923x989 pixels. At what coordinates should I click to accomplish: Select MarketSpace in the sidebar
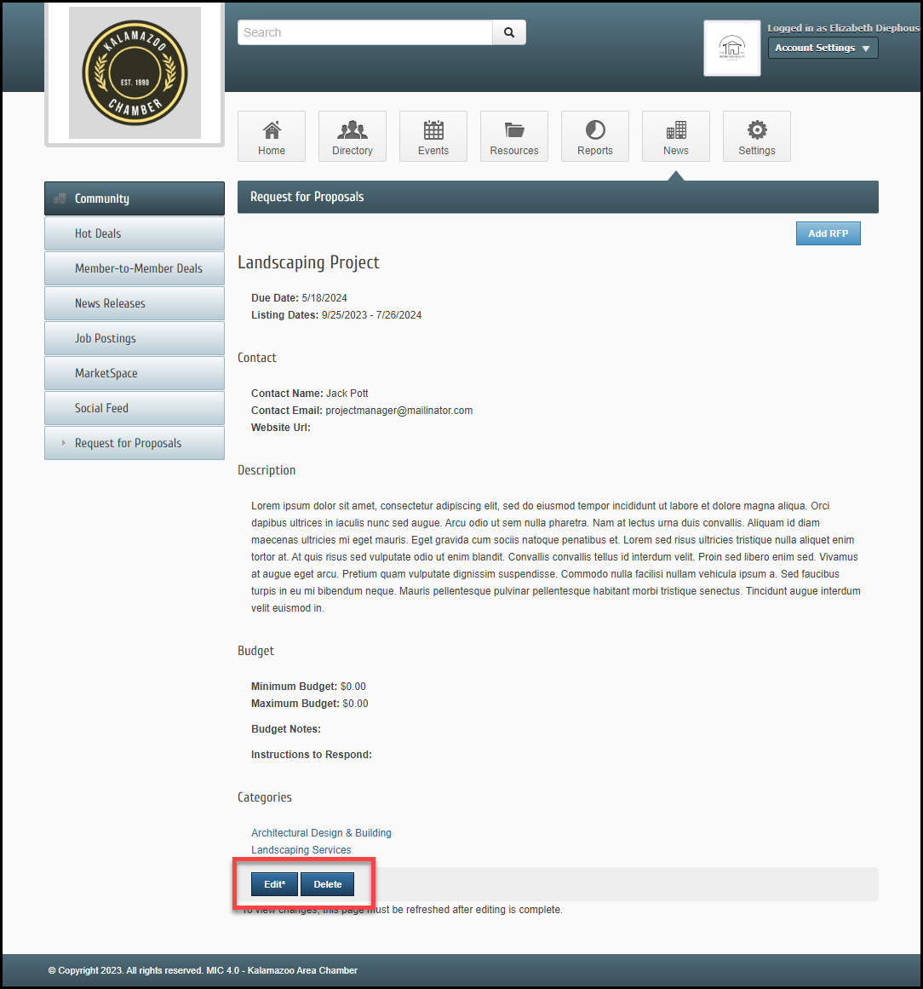pyautogui.click(x=135, y=373)
